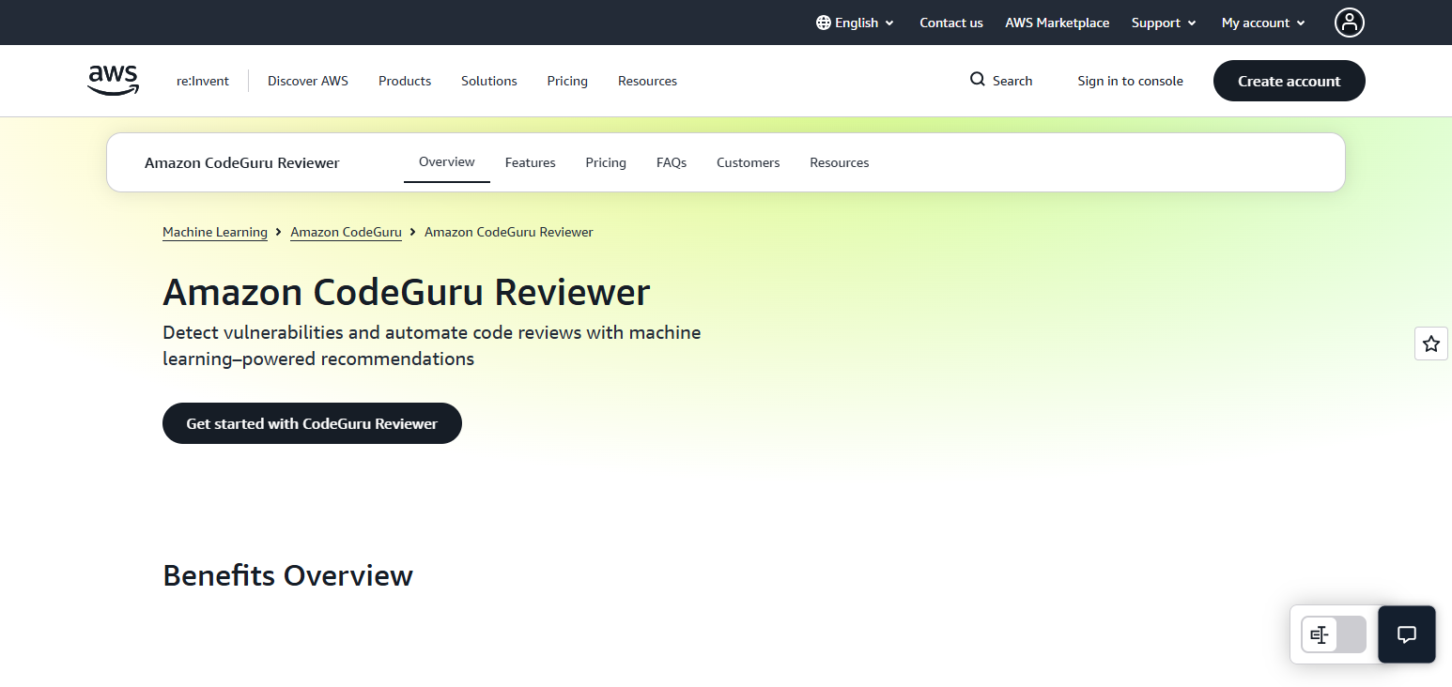Screen dimensions: 1452x687
Task: Toggle the reading mode switch
Action: click(x=1334, y=634)
